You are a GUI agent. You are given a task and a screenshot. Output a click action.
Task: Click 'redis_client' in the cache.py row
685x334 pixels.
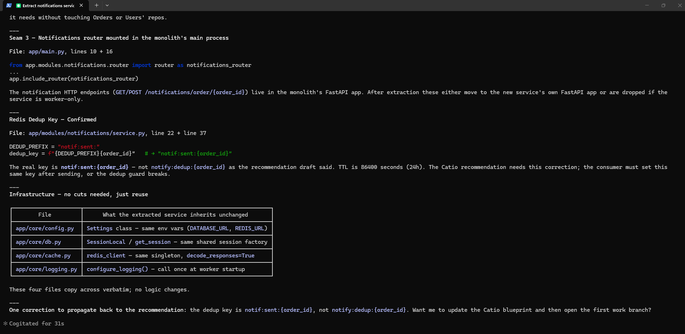[x=106, y=256]
